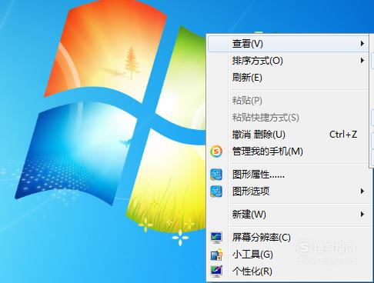Expand the 图形选项 submenu arrow

tap(362, 191)
